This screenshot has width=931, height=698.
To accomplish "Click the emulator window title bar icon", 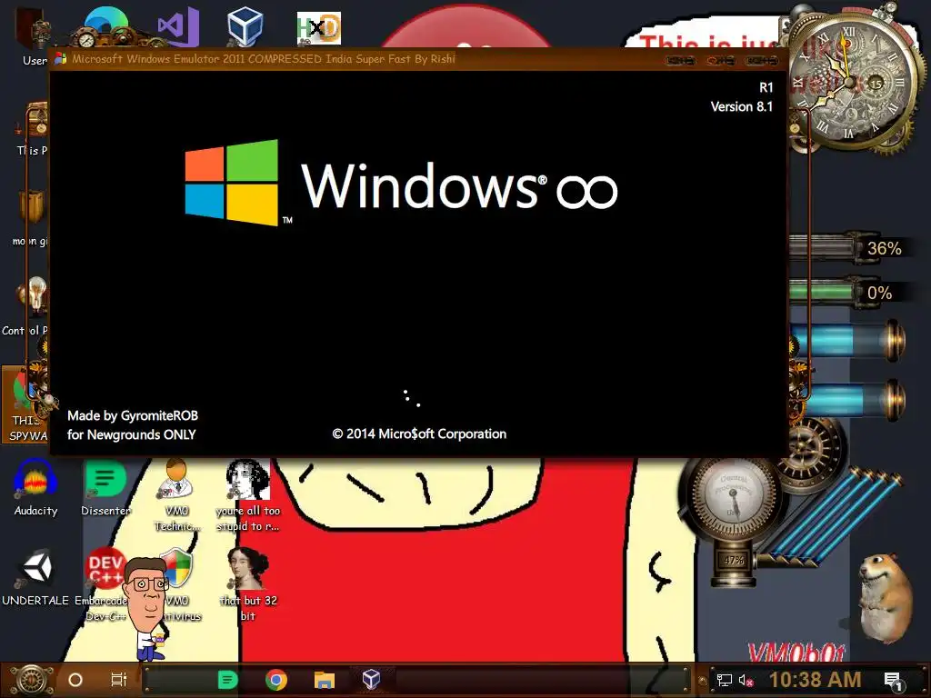I will (61, 58).
